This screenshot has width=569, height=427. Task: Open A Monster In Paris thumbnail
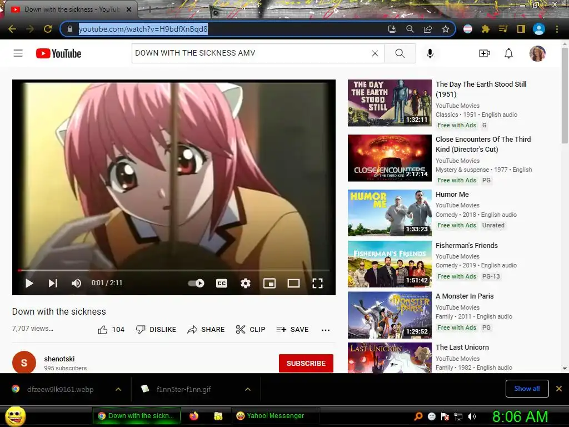click(x=390, y=315)
